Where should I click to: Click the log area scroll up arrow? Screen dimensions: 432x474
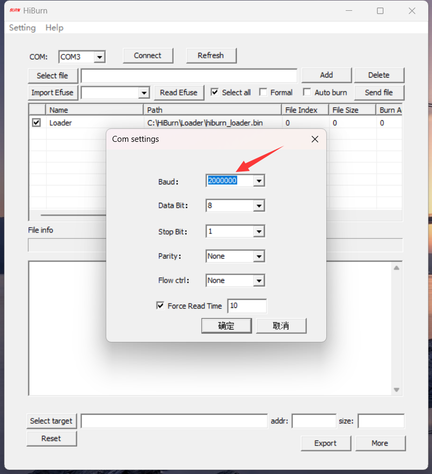396,268
